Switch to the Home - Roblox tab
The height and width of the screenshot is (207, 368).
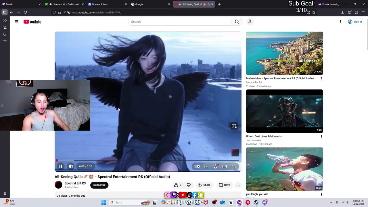pyautogui.click(x=108, y=4)
